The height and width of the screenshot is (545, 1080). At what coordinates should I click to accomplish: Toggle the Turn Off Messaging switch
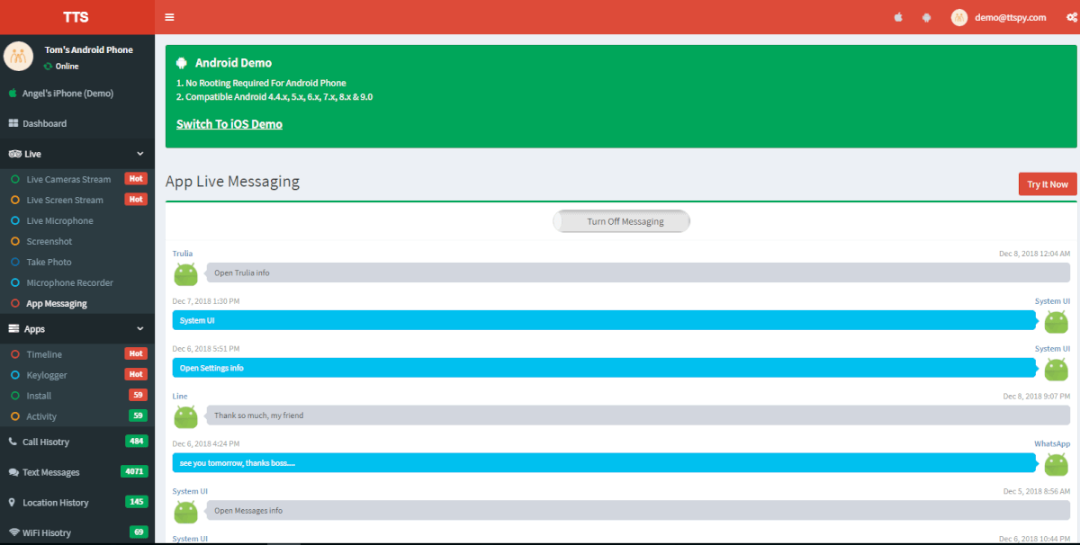621,221
